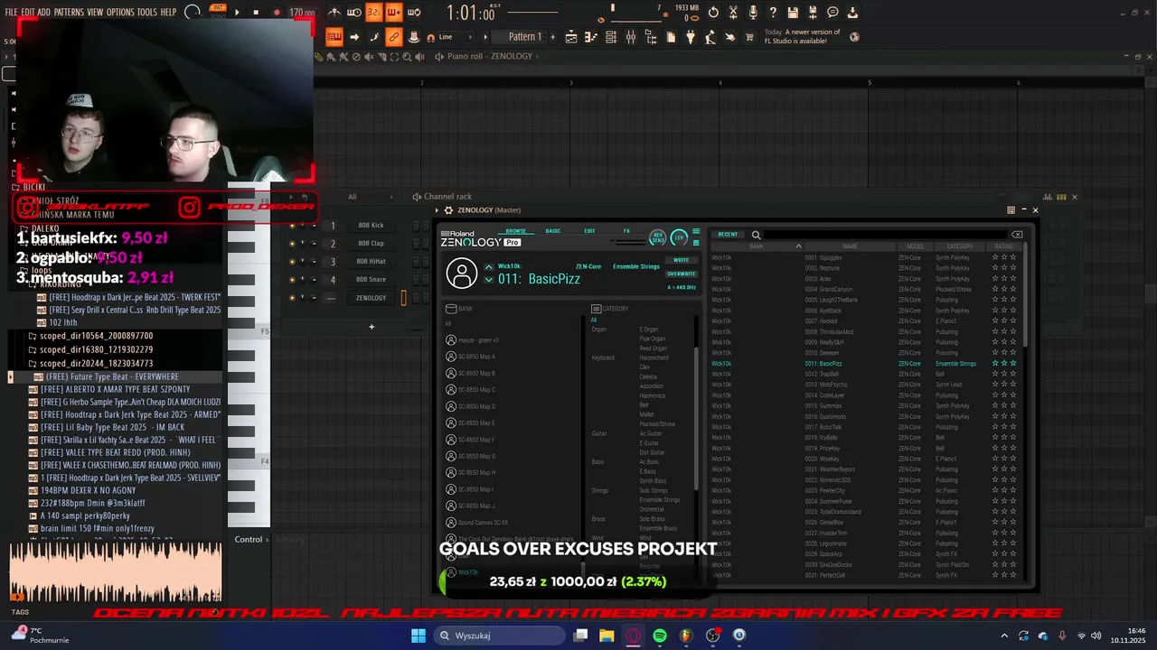Select next preset with down arrow
1157x650 pixels.
pyautogui.click(x=489, y=279)
